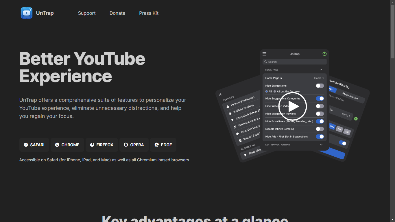This screenshot has width=395, height=222.
Task: Click the lightbulb icon beside Share Idea
Action: pyautogui.click(x=245, y=155)
